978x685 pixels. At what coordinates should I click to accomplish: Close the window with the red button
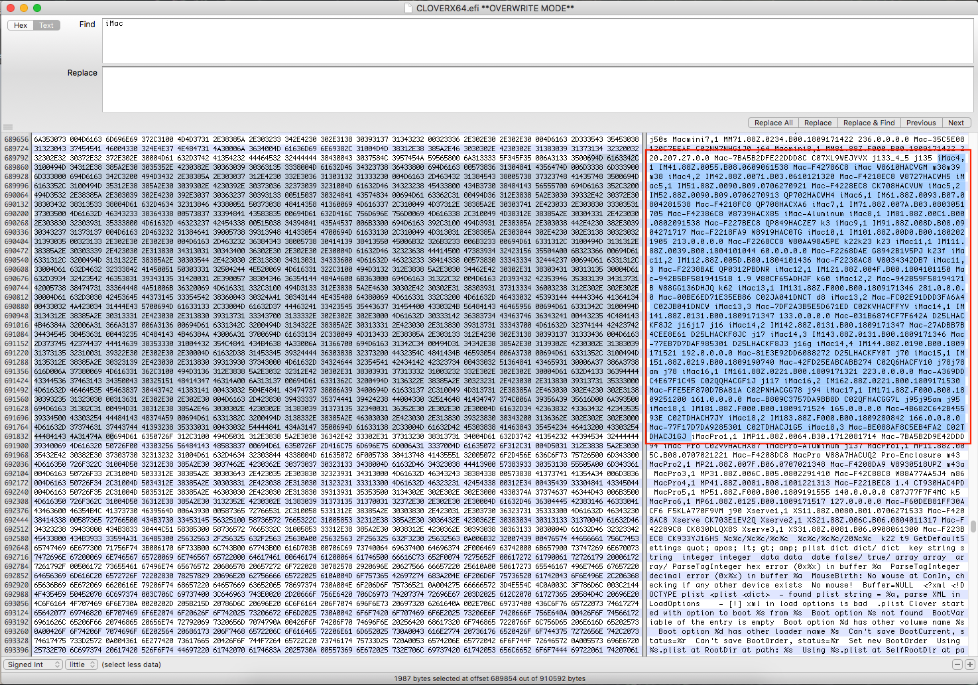coord(10,8)
